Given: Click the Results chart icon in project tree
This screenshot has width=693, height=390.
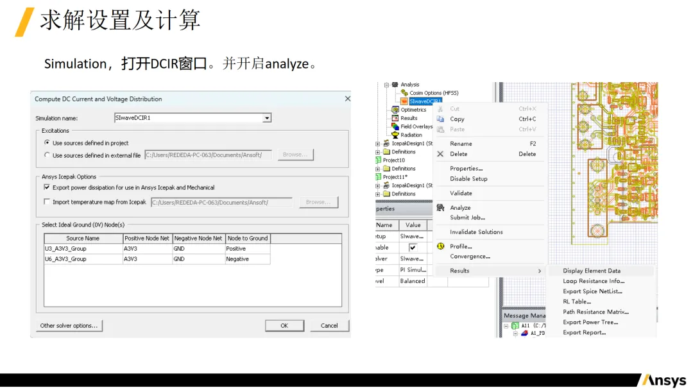Looking at the screenshot, I should [x=395, y=118].
